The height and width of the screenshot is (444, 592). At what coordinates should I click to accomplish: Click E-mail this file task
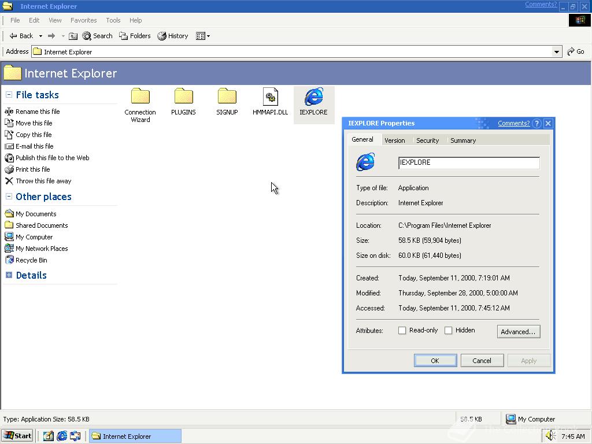point(29,146)
